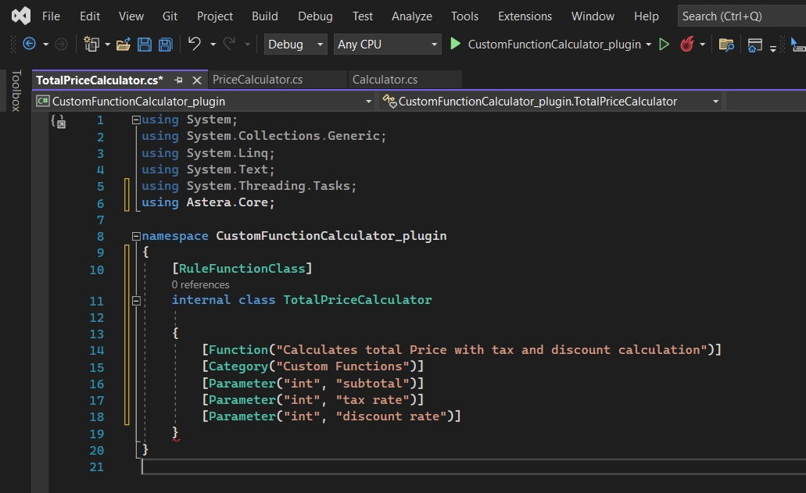This screenshot has height=493, width=806.
Task: Click the Open File folder icon
Action: pyautogui.click(x=123, y=45)
